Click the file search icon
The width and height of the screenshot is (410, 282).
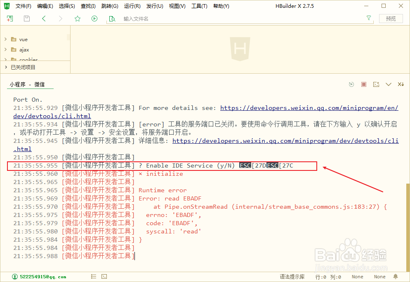(x=112, y=19)
